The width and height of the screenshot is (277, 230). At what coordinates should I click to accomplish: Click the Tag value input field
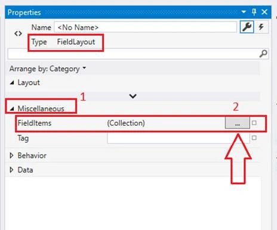tap(178, 138)
